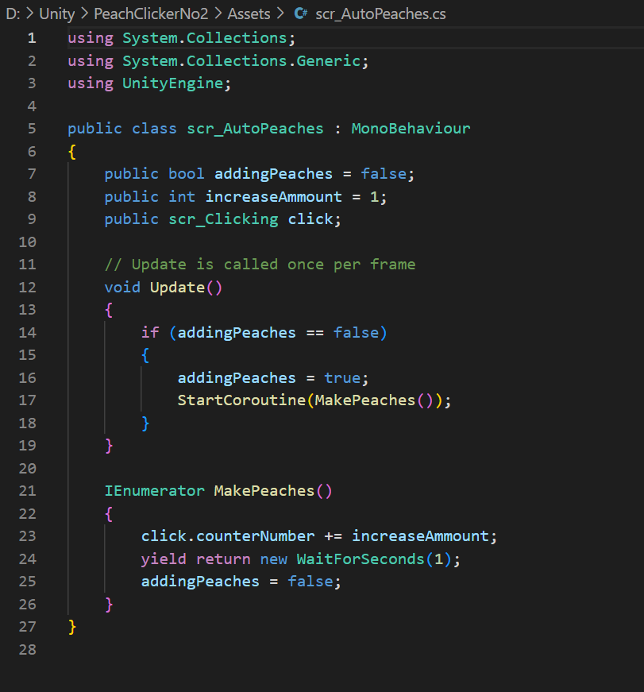This screenshot has height=692, width=644.
Task: Click line number 28 at the file end
Action: (x=27, y=650)
